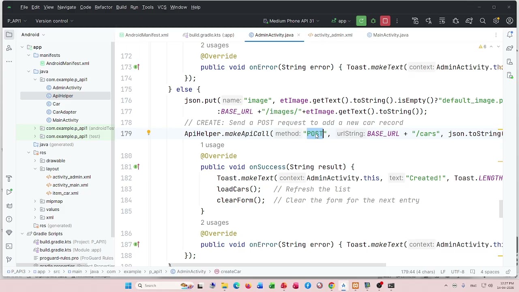Click the Windows Start button on taskbar

[x=128, y=286]
